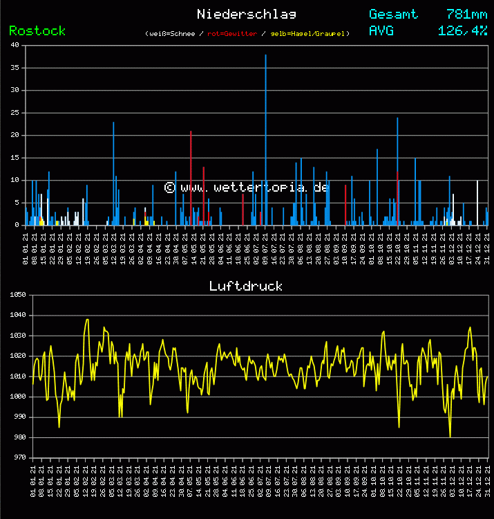Open the www.wettertopia.de watermark link
This screenshot has width=494, height=519.
(x=247, y=188)
